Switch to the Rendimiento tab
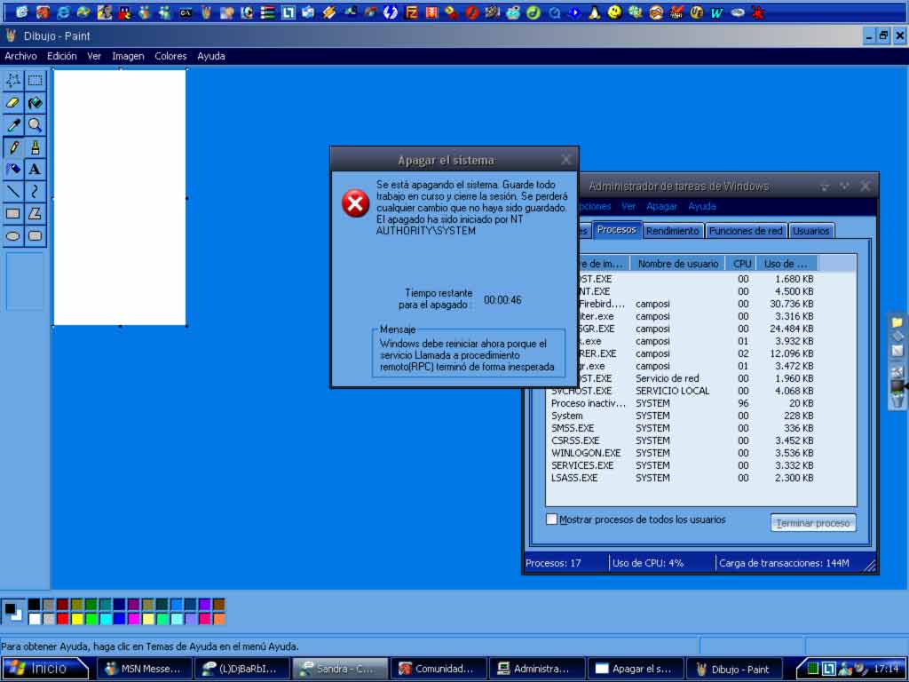The width and height of the screenshot is (909, 682). pos(672,231)
